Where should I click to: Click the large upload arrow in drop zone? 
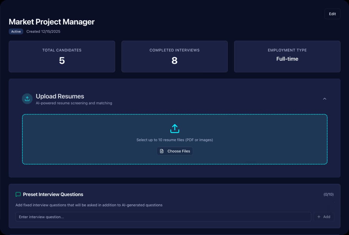click(x=174, y=129)
